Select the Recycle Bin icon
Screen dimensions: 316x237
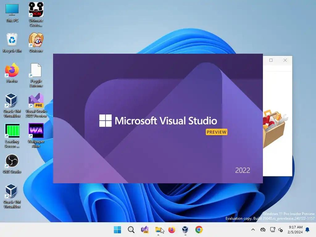click(12, 43)
